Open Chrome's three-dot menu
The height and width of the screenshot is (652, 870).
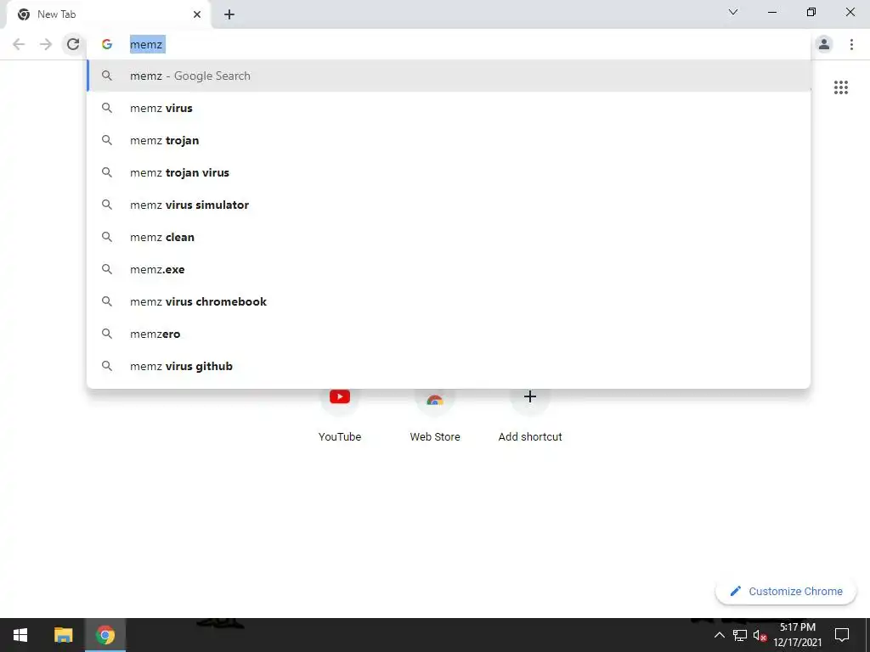coord(851,44)
